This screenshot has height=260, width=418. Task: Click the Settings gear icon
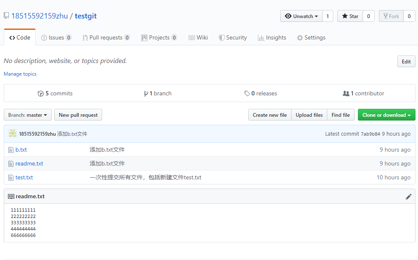point(300,38)
